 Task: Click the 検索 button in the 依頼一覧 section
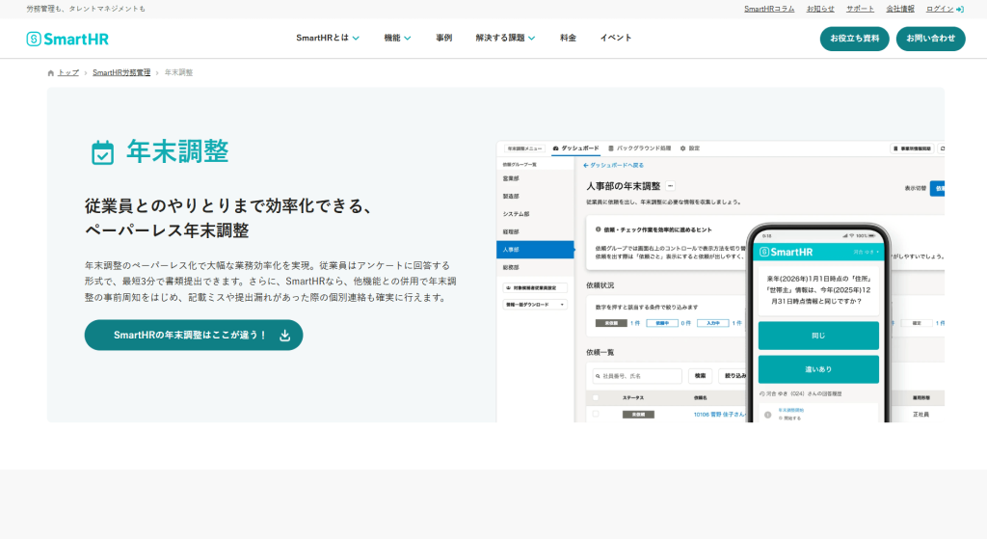(x=700, y=376)
